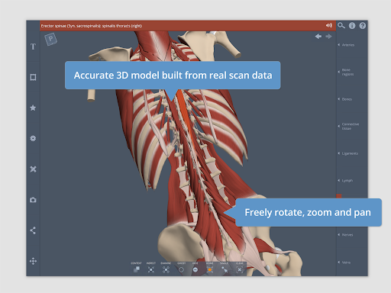This screenshot has width=391, height=293.
Task: Open settings gear in left sidebar
Action: coord(33,138)
